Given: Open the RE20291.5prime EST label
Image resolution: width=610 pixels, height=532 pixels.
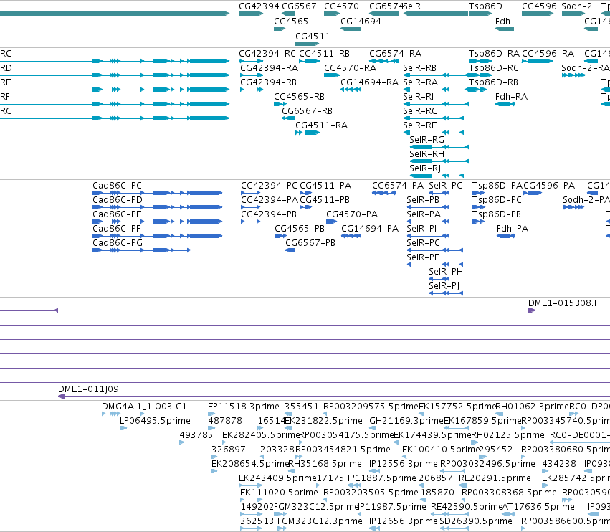Looking at the screenshot, I should point(495,478).
